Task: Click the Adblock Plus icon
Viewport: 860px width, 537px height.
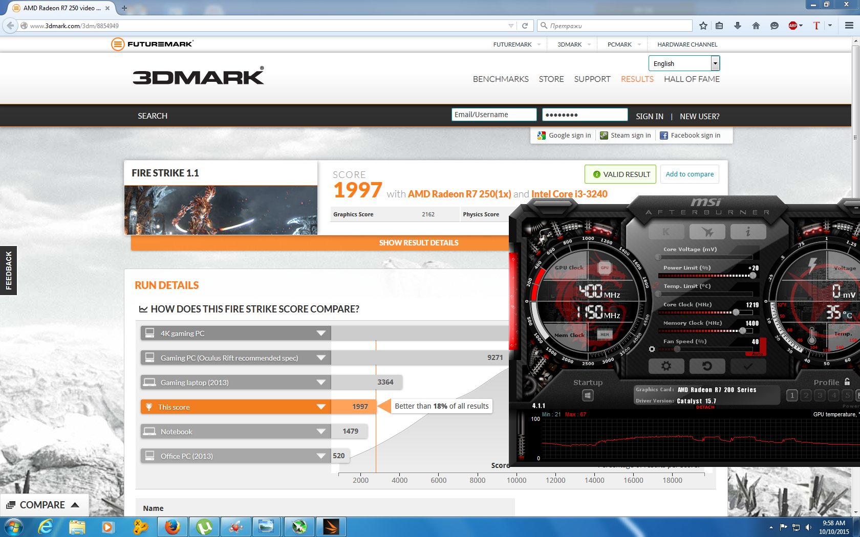Action: point(793,26)
